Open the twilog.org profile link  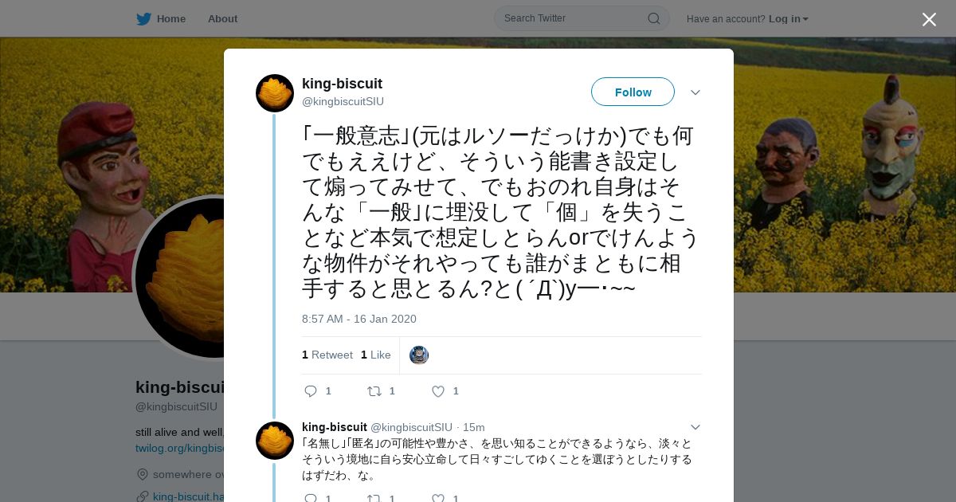(179, 449)
